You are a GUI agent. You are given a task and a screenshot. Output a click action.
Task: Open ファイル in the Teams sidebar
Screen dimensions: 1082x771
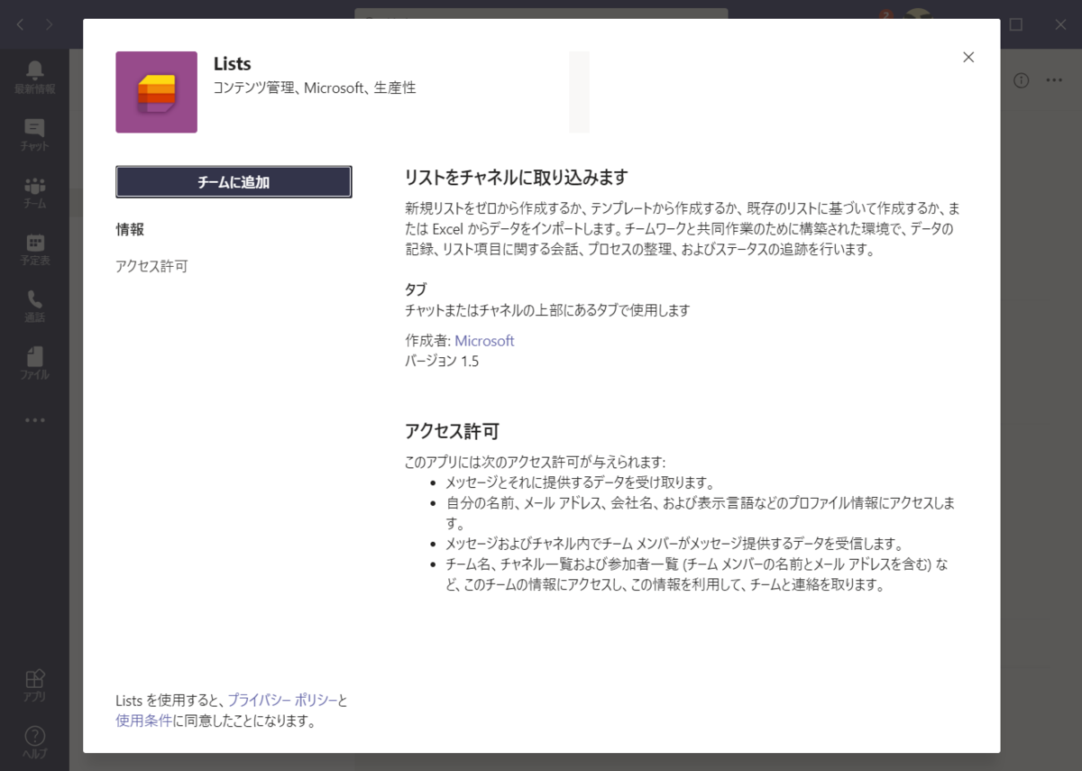click(x=34, y=363)
